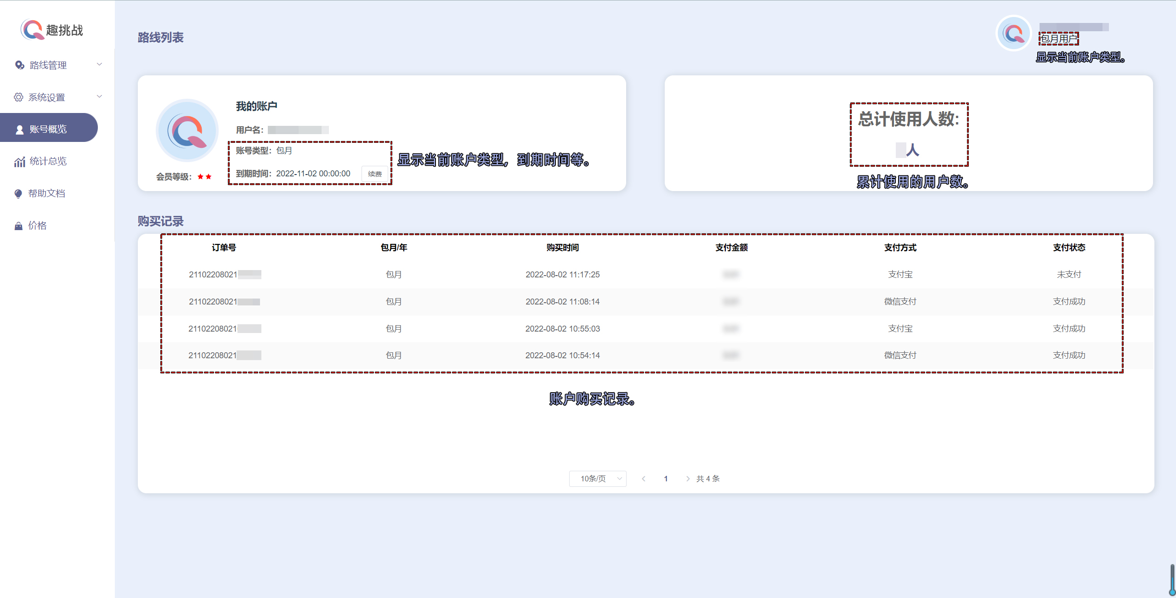
Task: Click pagination page number 1
Action: 666,479
